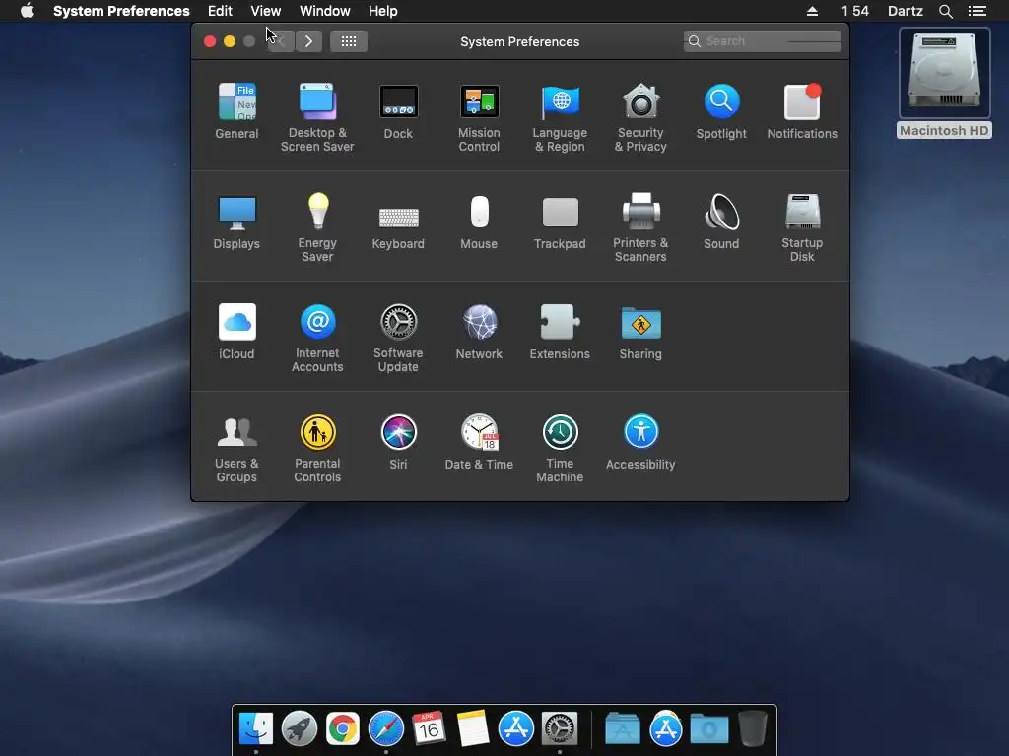Open Security & Privacy preferences
Screen dimensions: 1009x756
click(x=640, y=117)
